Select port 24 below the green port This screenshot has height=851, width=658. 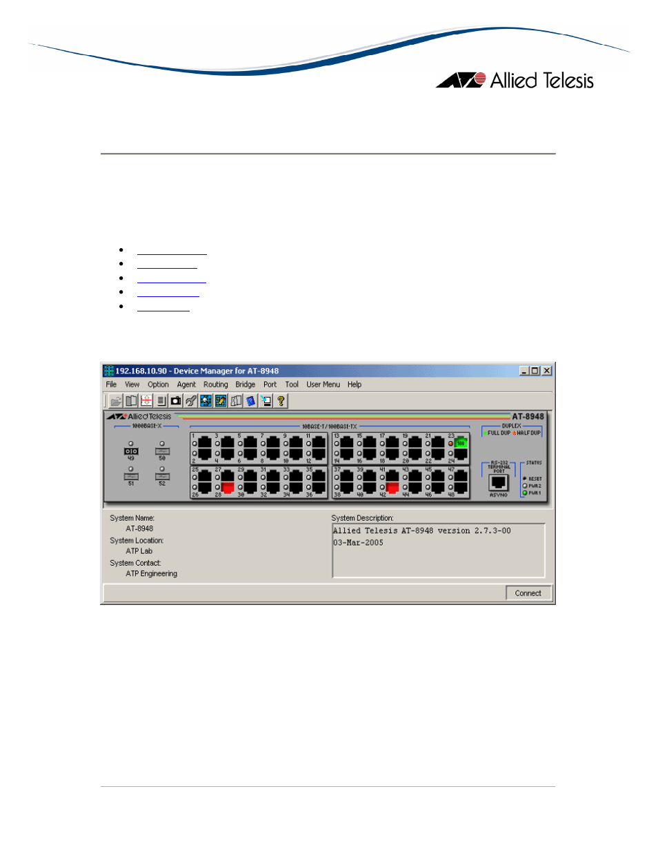(461, 453)
